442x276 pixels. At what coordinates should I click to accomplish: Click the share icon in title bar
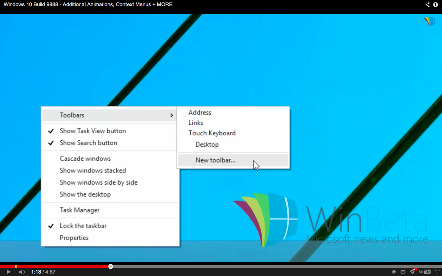pyautogui.click(x=427, y=5)
